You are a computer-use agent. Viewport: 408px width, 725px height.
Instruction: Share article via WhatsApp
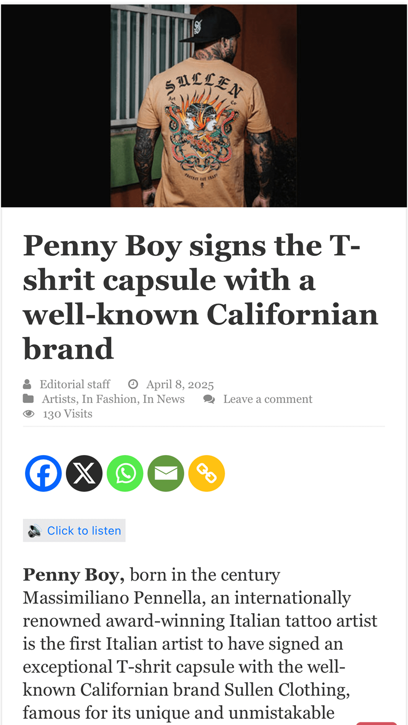click(x=125, y=473)
